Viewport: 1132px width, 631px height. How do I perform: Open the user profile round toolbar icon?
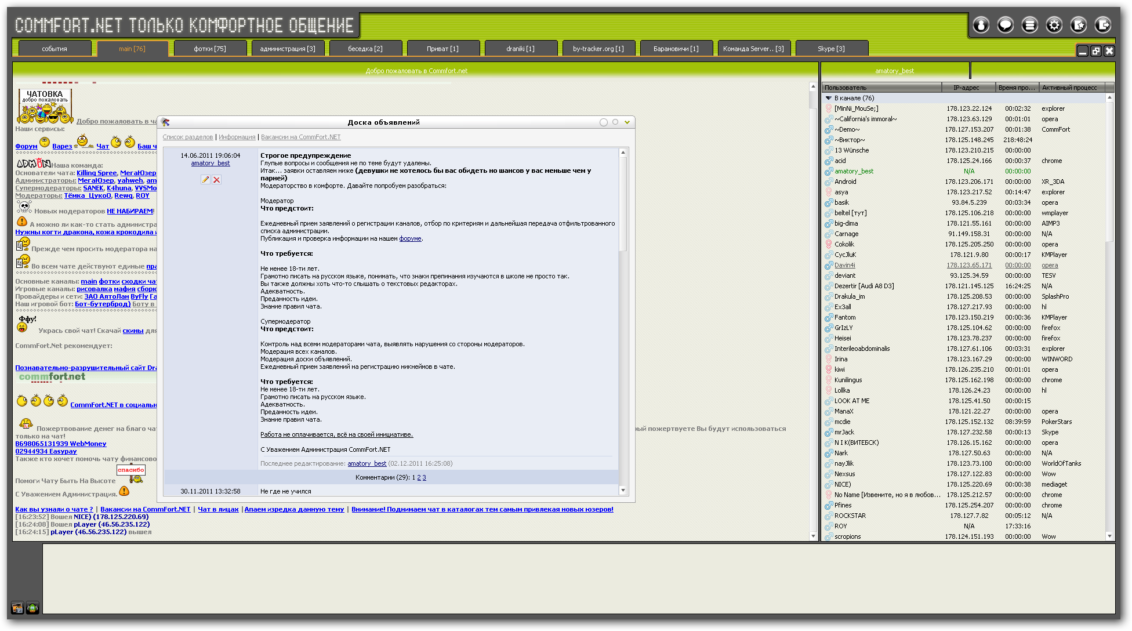981,25
